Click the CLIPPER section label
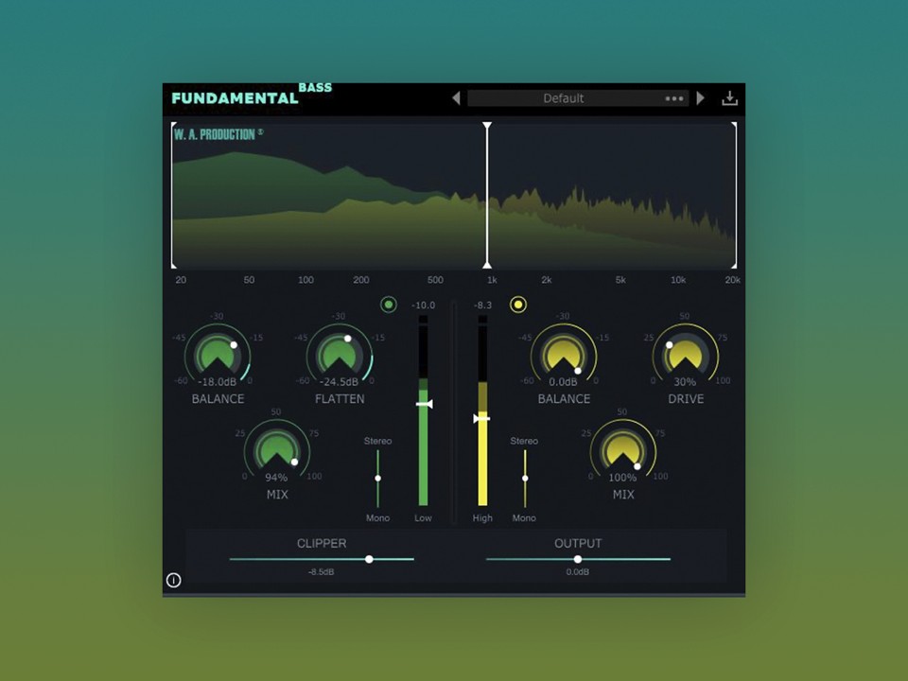The height and width of the screenshot is (681, 908). click(322, 543)
